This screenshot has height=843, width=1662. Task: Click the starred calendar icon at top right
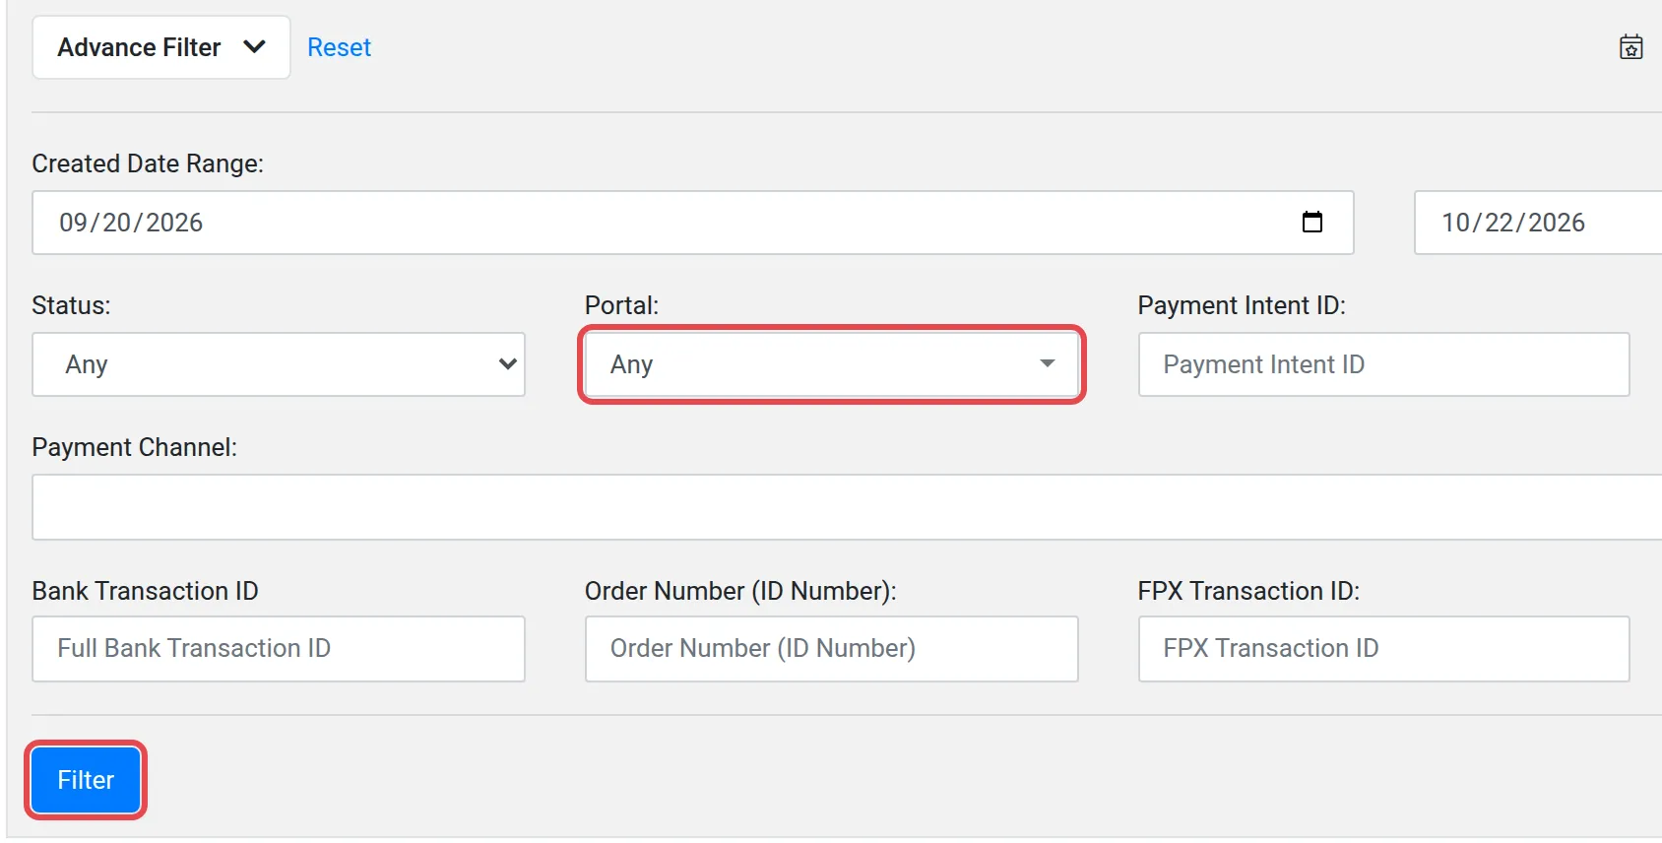pyautogui.click(x=1630, y=46)
